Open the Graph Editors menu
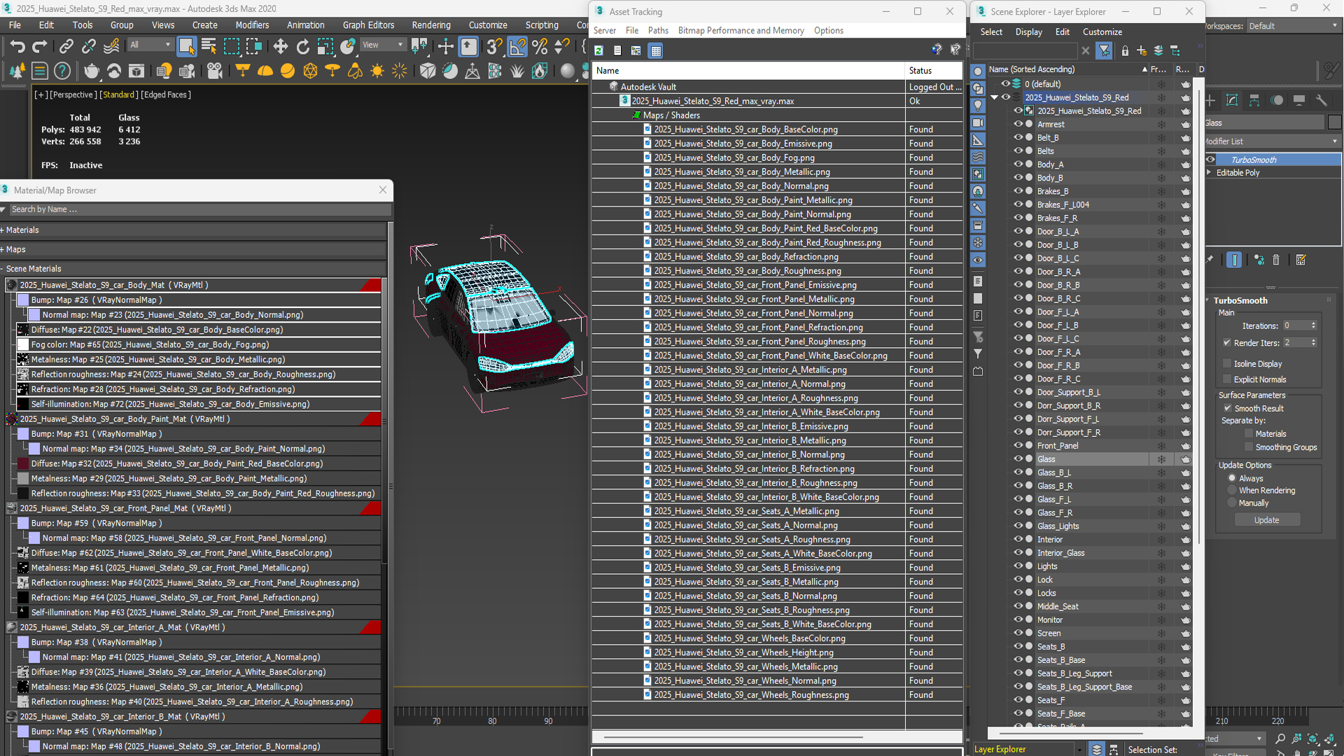The width and height of the screenshot is (1344, 756). click(x=368, y=24)
